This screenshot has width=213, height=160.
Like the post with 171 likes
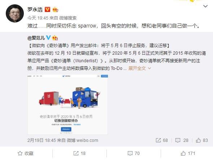point(188,153)
